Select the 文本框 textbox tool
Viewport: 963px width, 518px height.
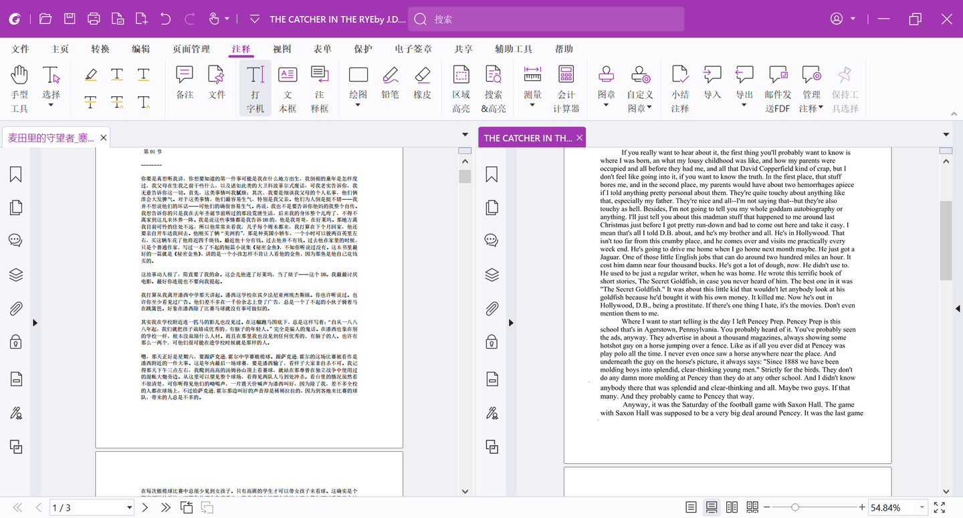point(288,90)
